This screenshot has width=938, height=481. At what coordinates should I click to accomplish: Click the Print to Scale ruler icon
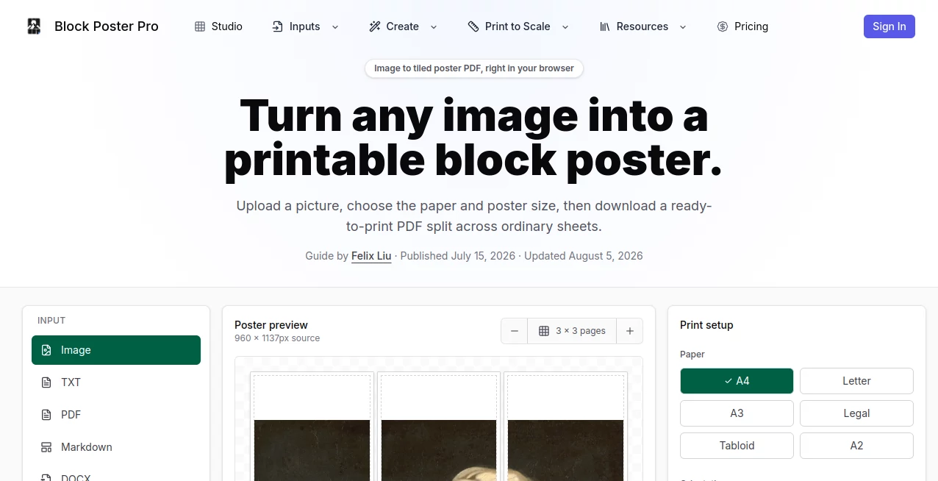473,26
